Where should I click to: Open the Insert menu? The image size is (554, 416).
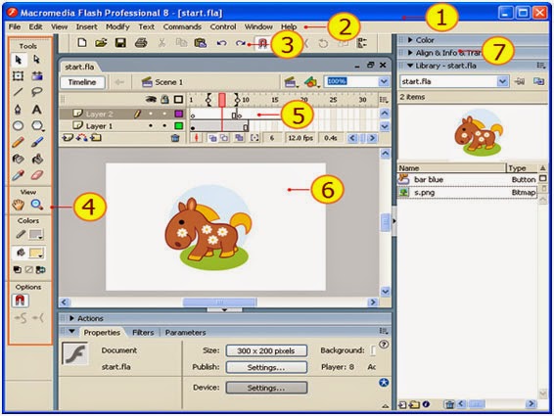pos(86,26)
